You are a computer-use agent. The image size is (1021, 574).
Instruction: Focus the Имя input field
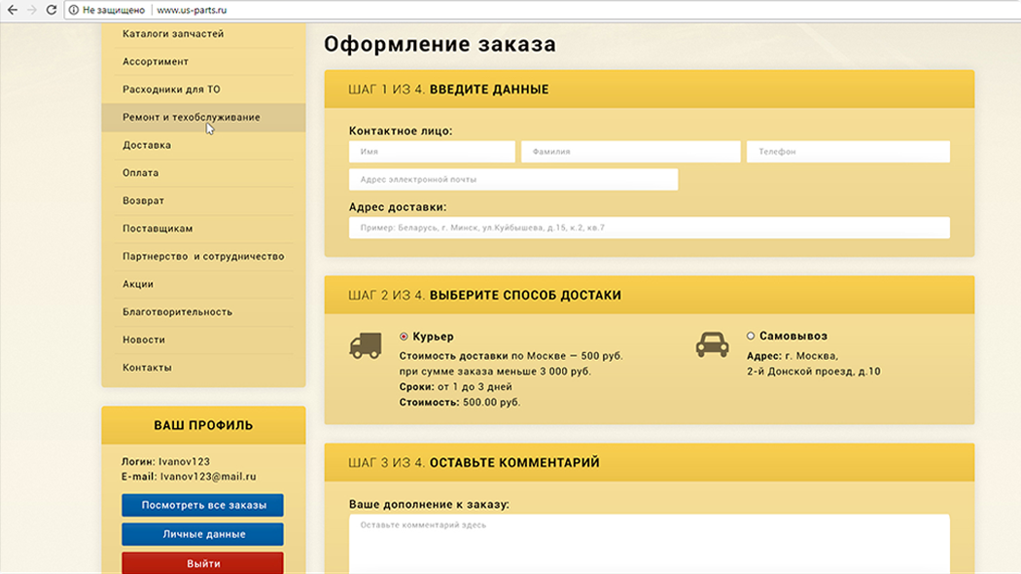[432, 151]
